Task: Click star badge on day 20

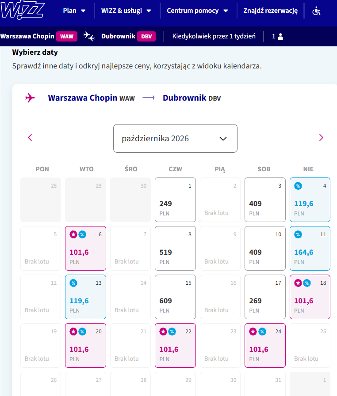Action: tap(73, 332)
